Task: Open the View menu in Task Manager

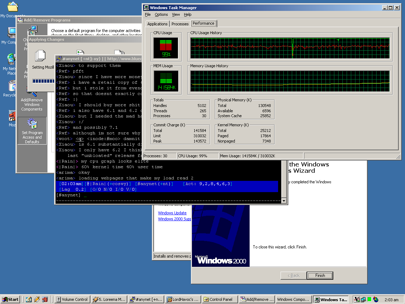Action: [176, 14]
